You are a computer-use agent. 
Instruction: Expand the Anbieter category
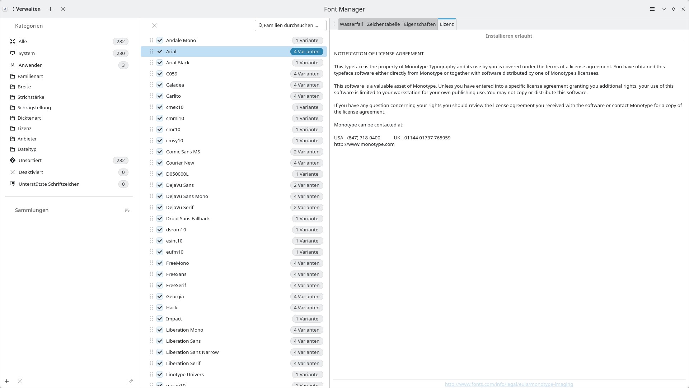[13, 139]
